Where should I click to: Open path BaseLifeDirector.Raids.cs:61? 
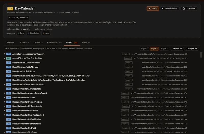[x=159, y=128]
